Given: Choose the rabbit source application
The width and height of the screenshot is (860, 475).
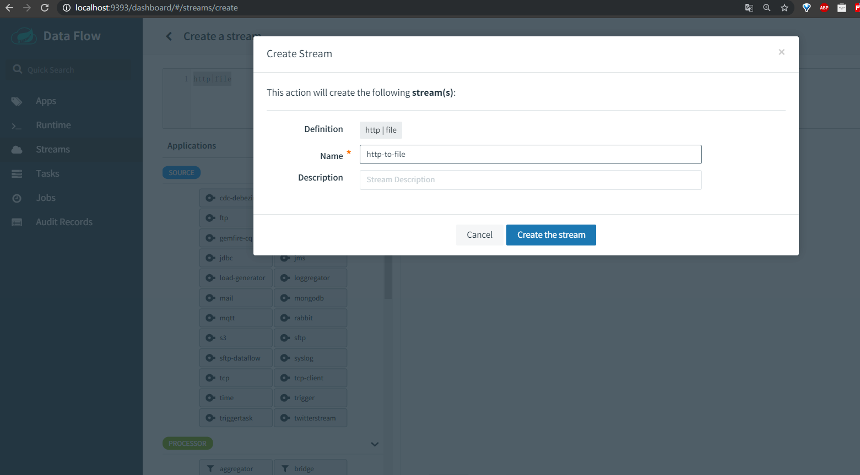Looking at the screenshot, I should [x=310, y=318].
